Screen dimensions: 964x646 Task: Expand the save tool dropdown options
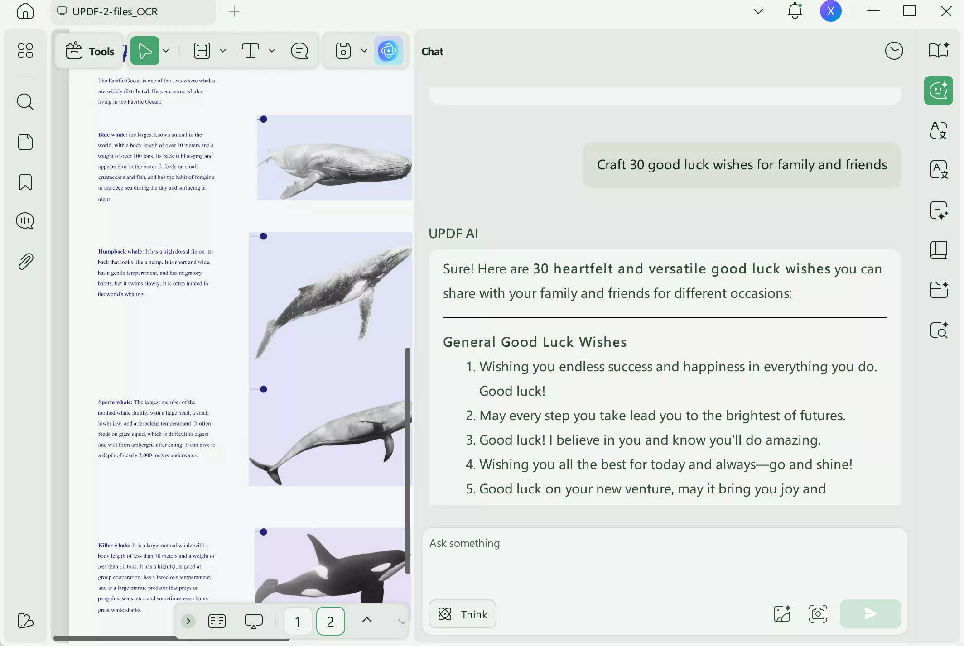coord(364,51)
